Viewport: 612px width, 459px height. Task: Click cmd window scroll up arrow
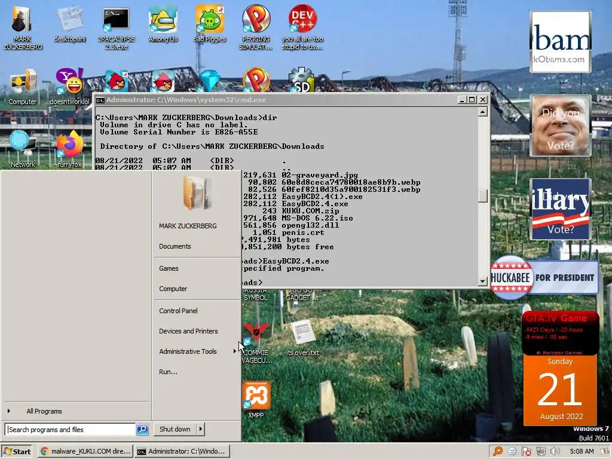point(483,112)
